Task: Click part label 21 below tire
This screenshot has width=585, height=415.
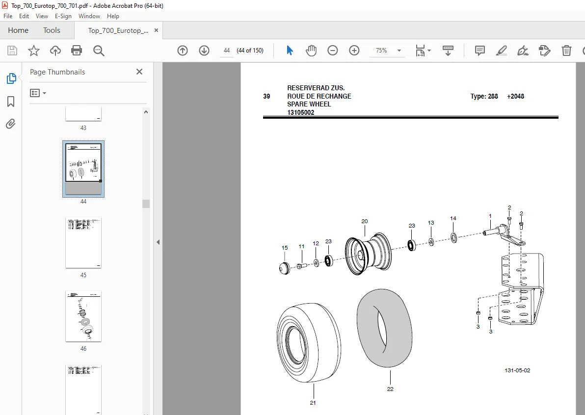Action: click(313, 403)
